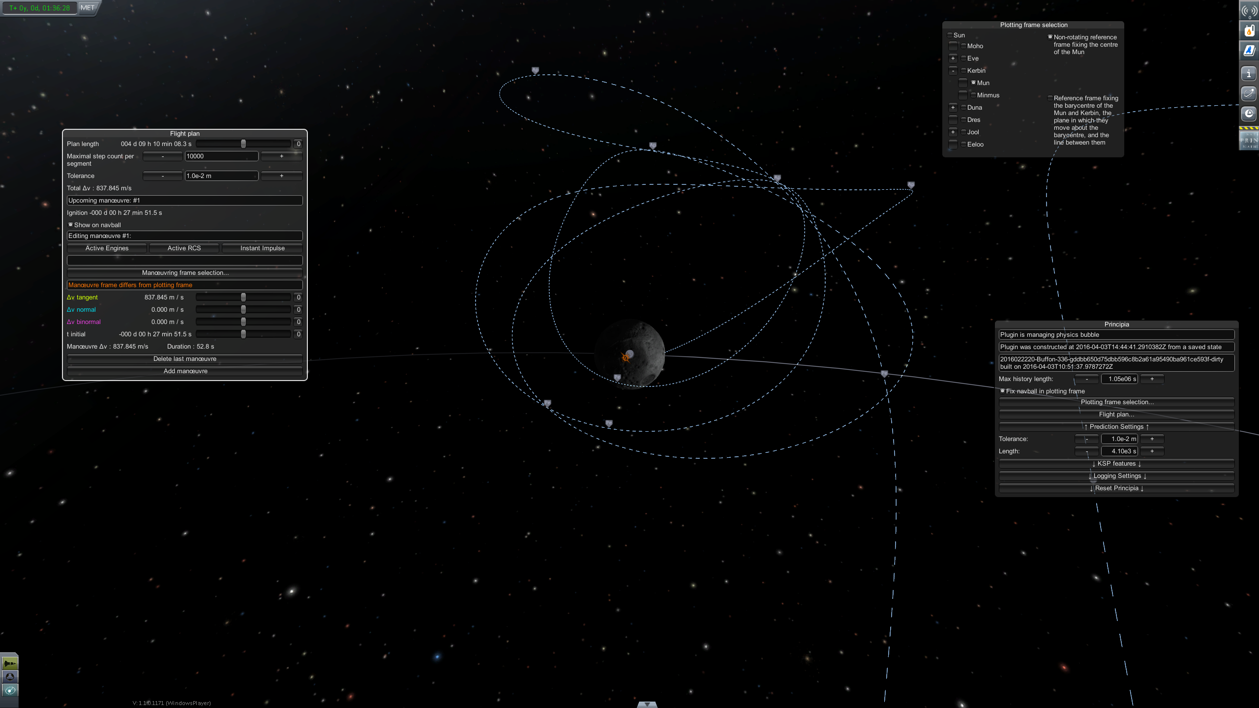Image resolution: width=1259 pixels, height=708 pixels.
Task: Click the green staging view button
Action: click(9, 663)
